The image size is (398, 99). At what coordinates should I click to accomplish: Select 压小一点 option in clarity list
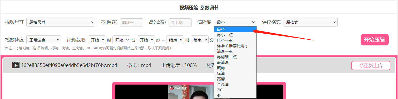click(x=235, y=40)
